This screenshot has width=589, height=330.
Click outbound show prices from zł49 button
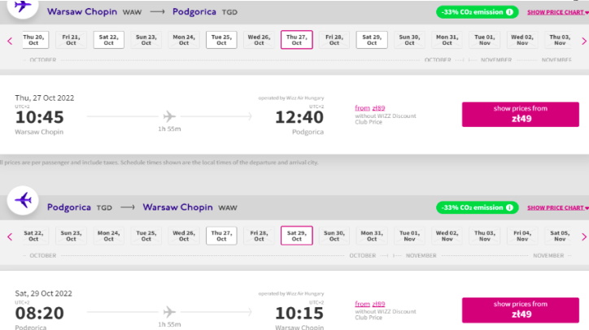point(521,114)
